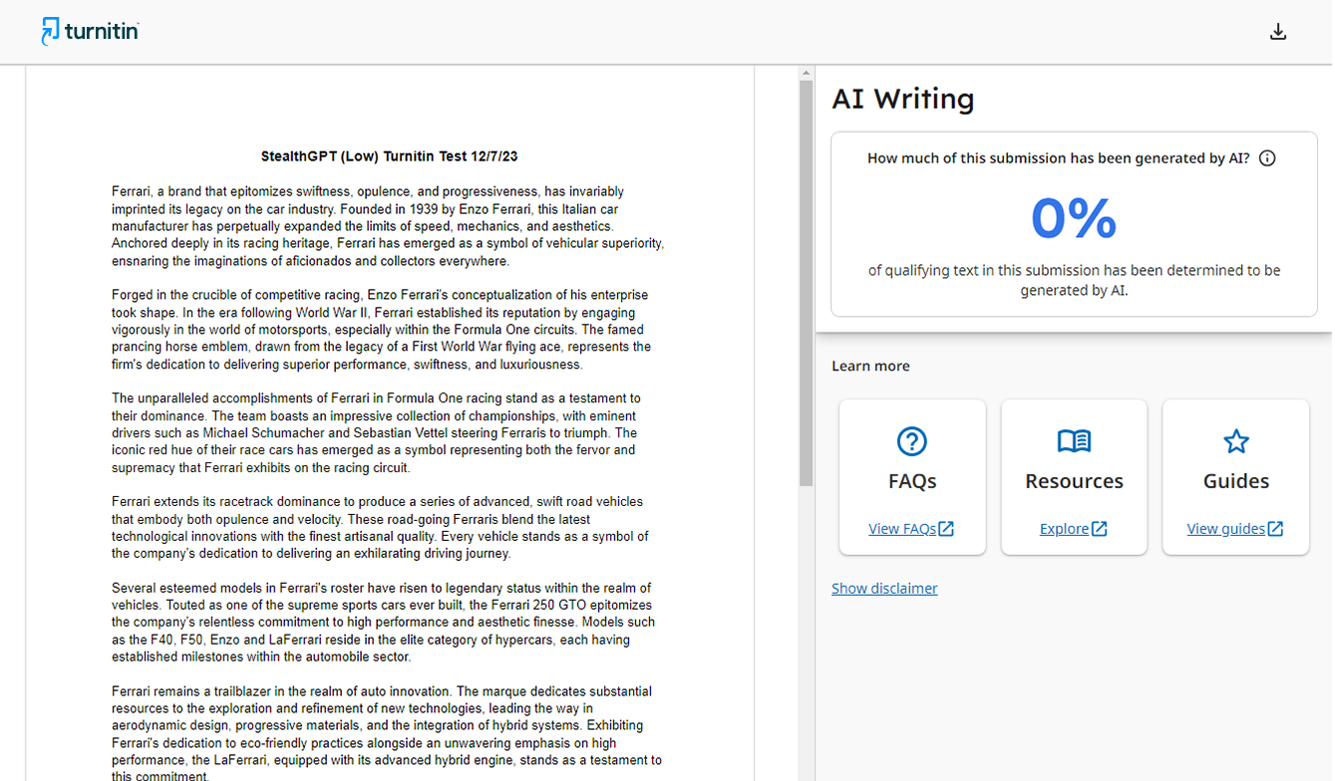The height and width of the screenshot is (781, 1335).
Task: Click the Turnitin logo
Action: tap(90, 32)
